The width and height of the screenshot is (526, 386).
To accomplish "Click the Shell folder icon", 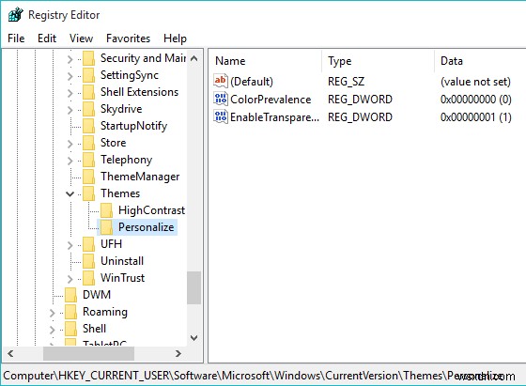I will [x=71, y=329].
